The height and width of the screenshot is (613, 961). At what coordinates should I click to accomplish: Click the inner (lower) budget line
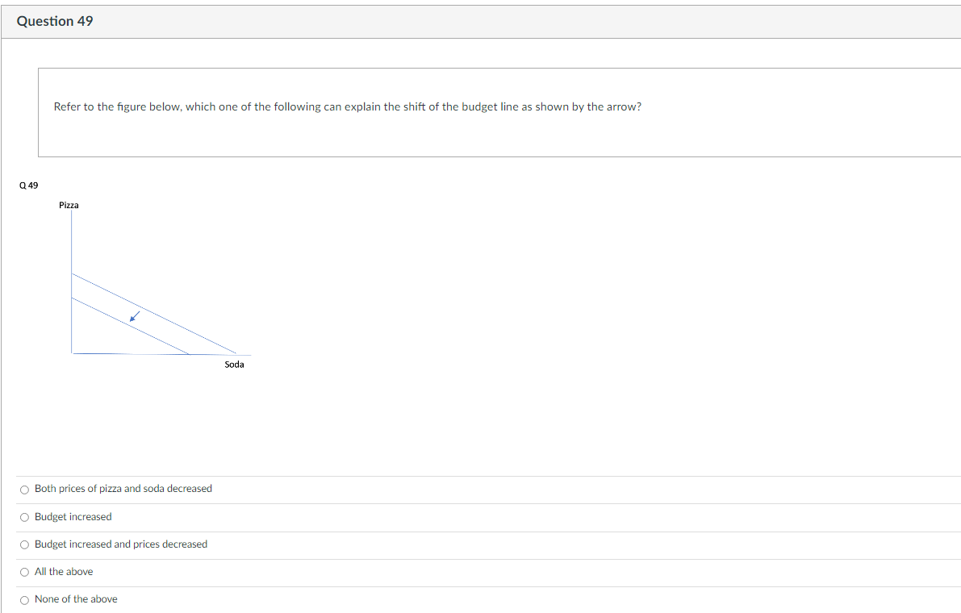(x=130, y=326)
